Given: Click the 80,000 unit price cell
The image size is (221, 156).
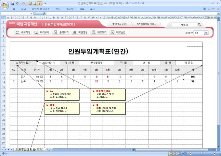Looking at the screenshot, I should 37,77.
